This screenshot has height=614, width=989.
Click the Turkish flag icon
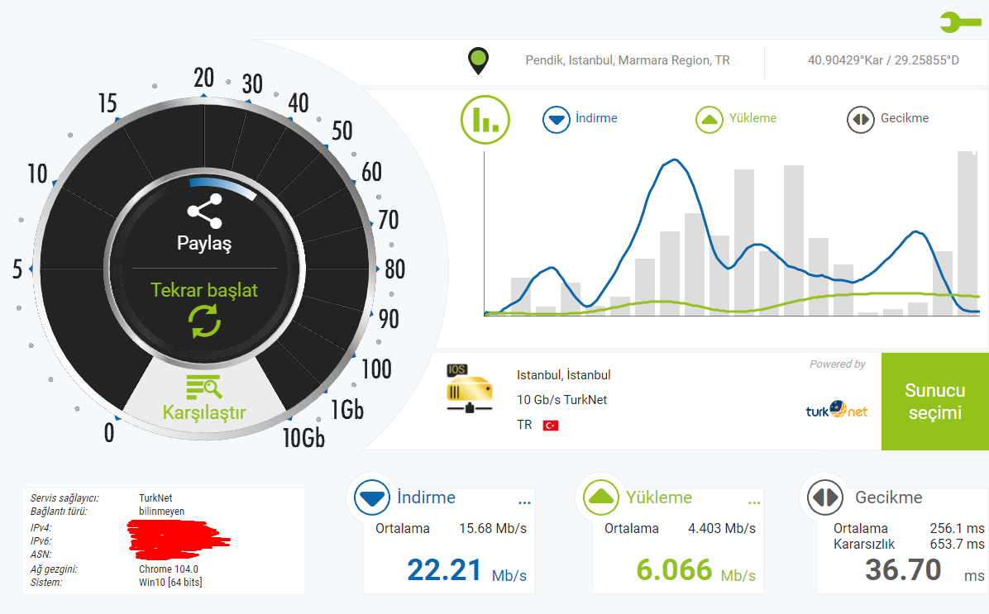(x=551, y=426)
